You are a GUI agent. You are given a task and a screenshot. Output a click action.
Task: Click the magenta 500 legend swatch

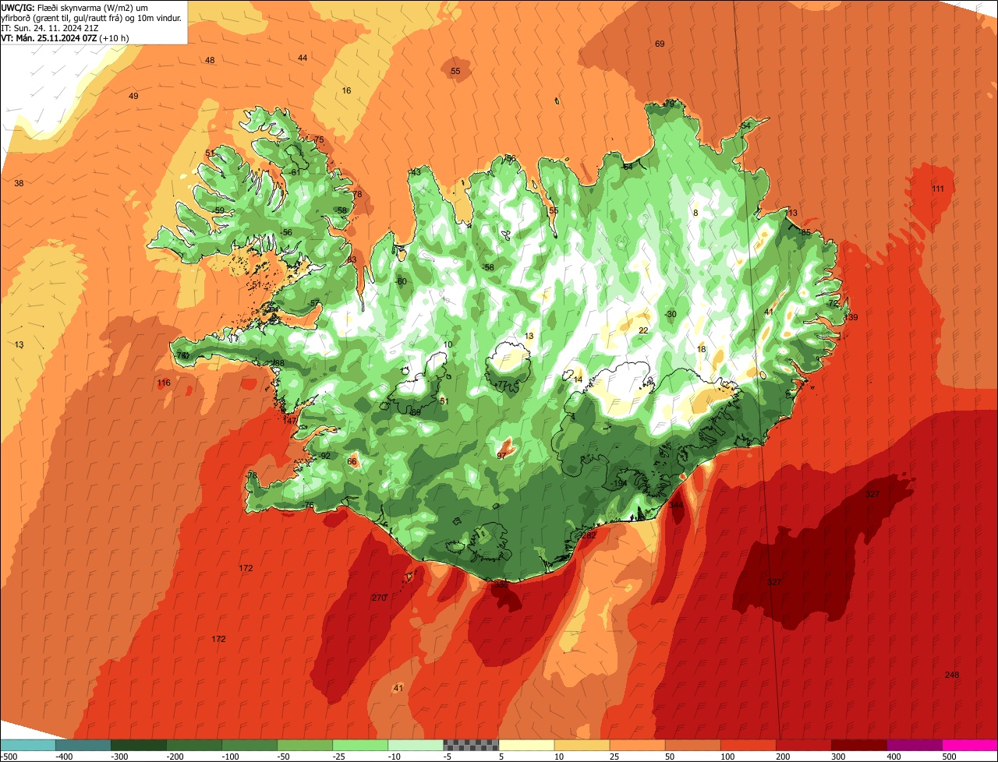point(970,745)
